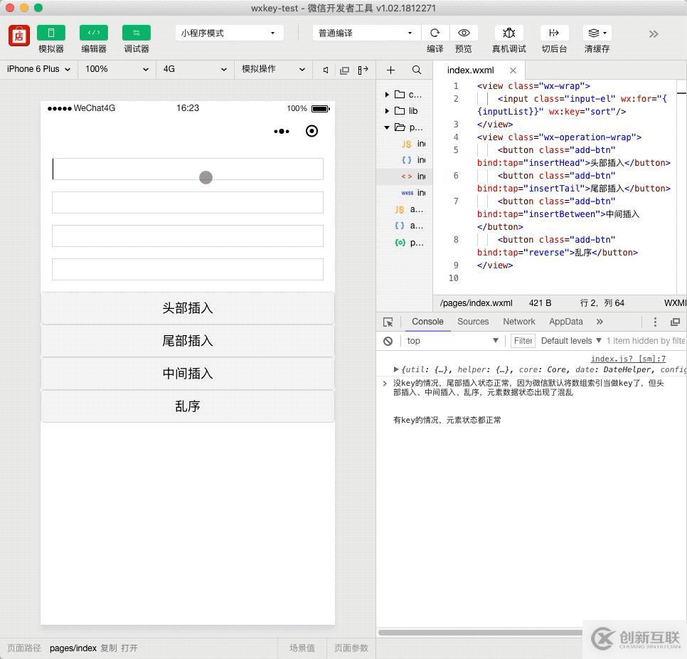The image size is (687, 659).
Task: Switch to the Sources tab
Action: coord(473,322)
